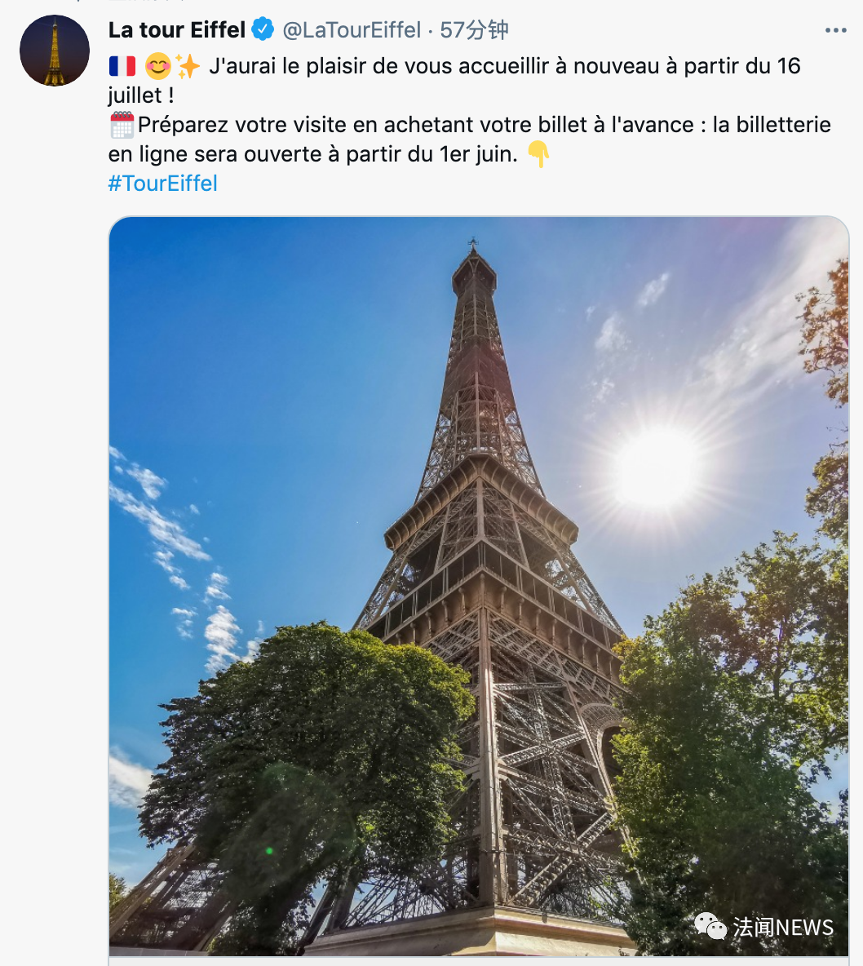Click the sun in the tweet photo

(654, 468)
